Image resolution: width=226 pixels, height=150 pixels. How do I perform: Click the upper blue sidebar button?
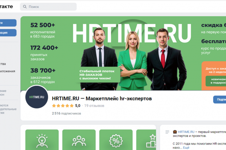pyautogui.click(x=8, y=23)
